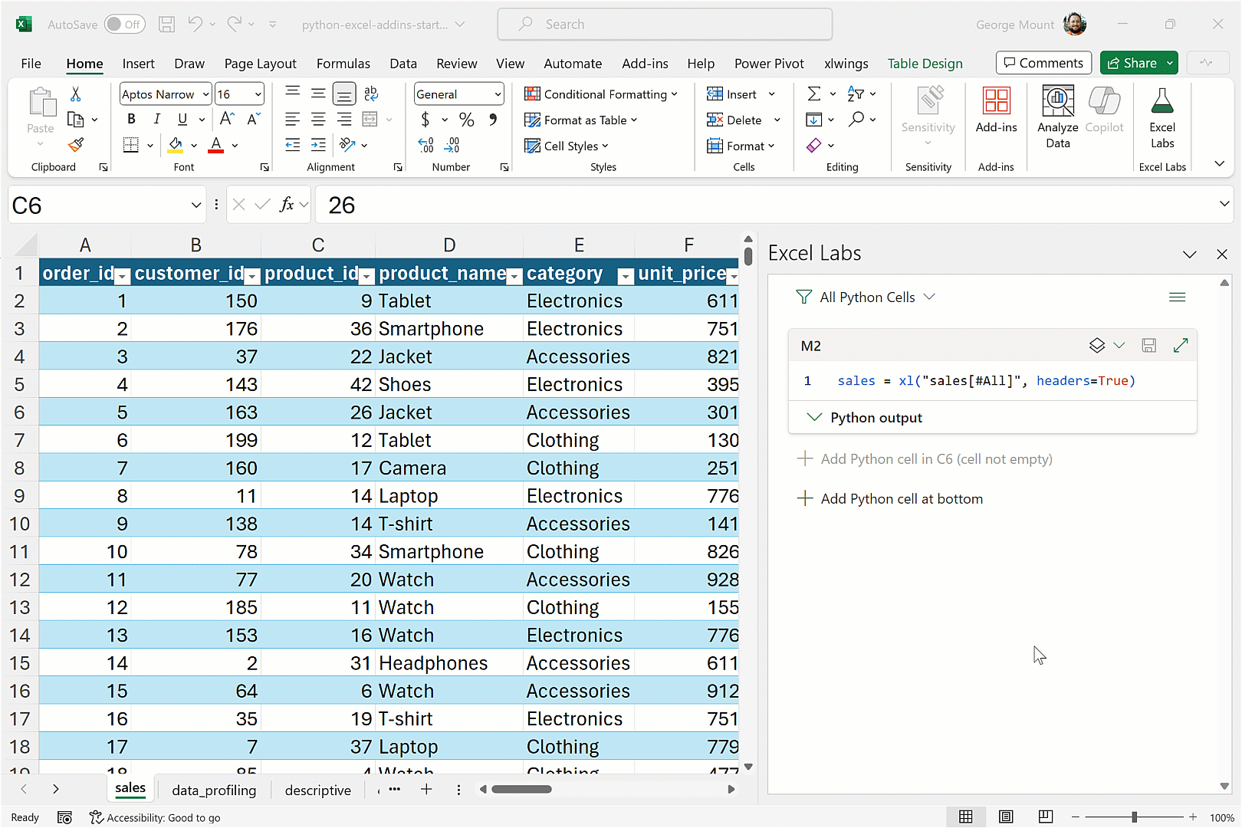This screenshot has height=828, width=1242.
Task: Collapse the Python output section
Action: tap(814, 418)
